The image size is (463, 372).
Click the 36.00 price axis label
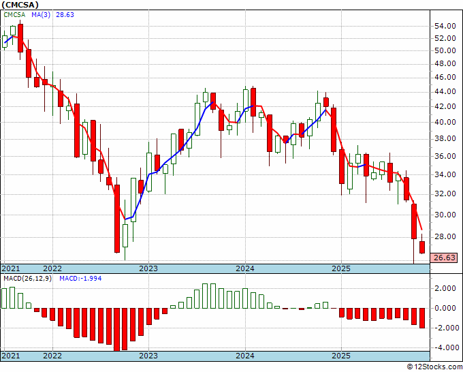tap(445, 156)
